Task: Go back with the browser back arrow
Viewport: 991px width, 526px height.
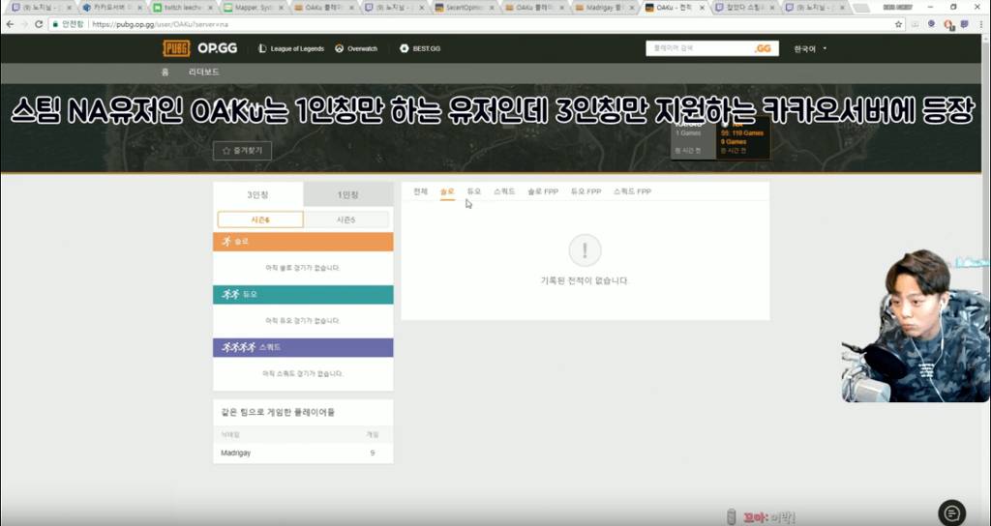Action: (10, 24)
